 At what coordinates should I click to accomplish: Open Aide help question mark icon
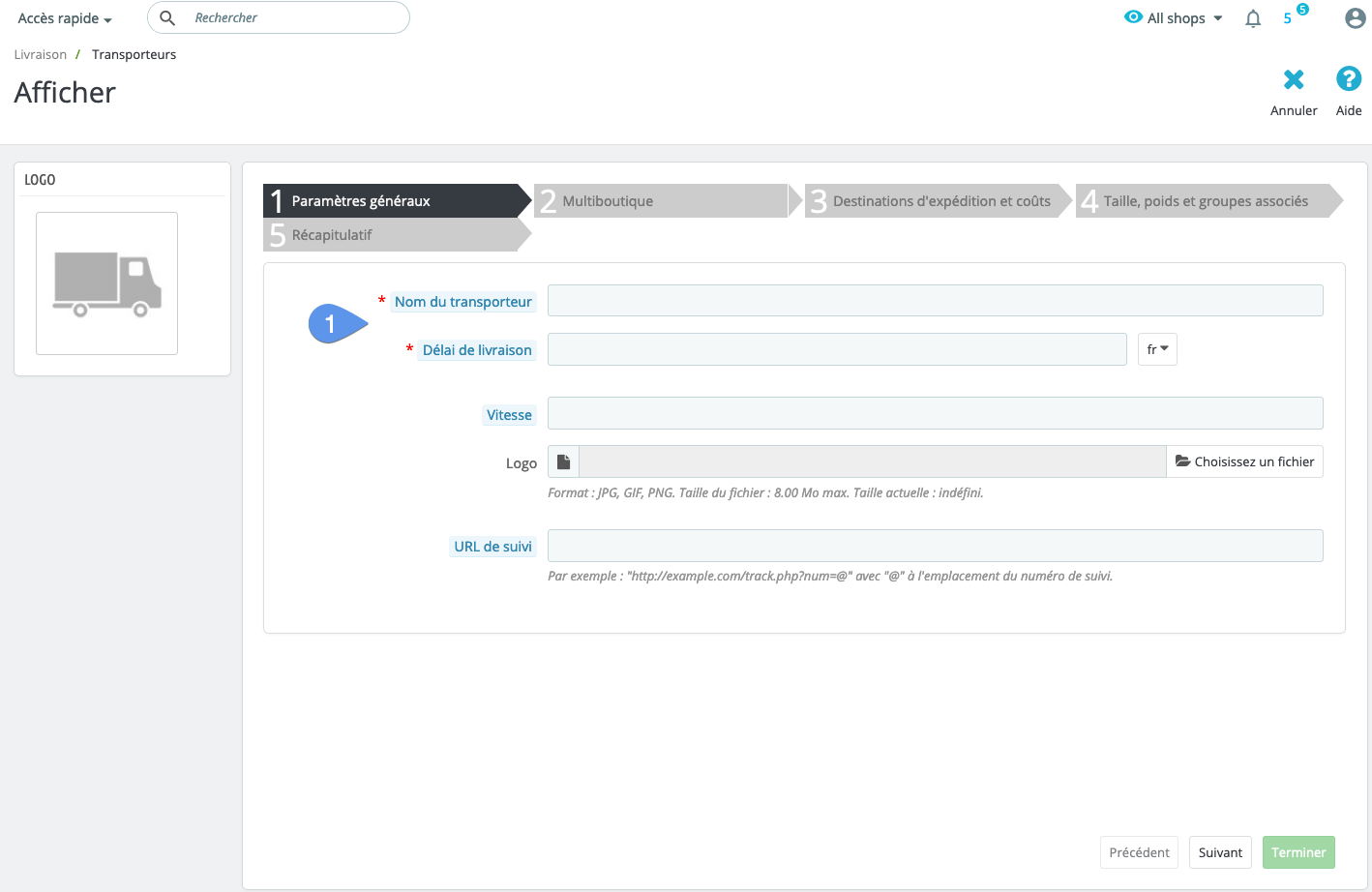point(1348,79)
